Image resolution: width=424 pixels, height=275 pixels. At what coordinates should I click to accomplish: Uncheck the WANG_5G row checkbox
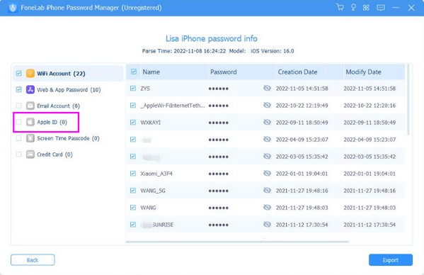(x=133, y=191)
